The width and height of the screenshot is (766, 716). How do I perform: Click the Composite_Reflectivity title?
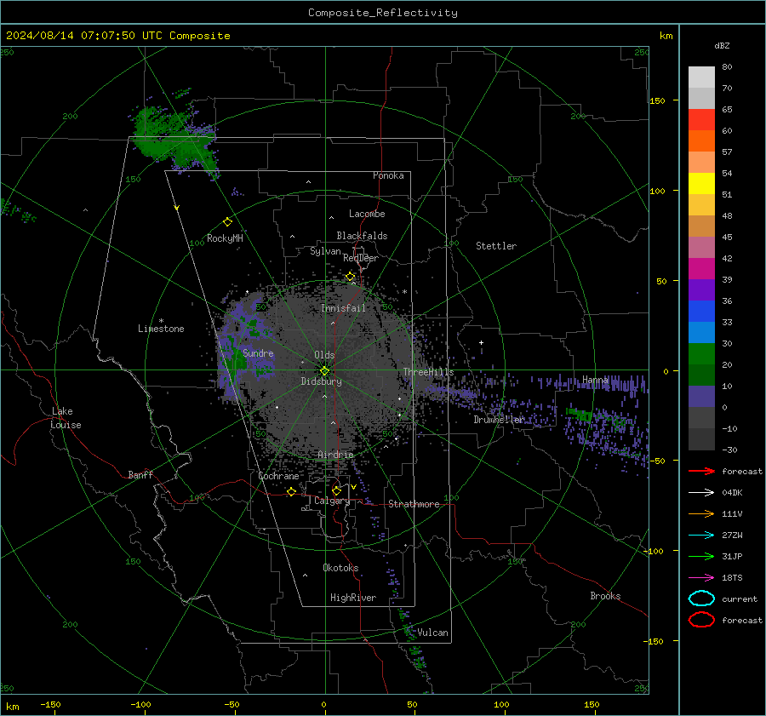[x=382, y=13]
